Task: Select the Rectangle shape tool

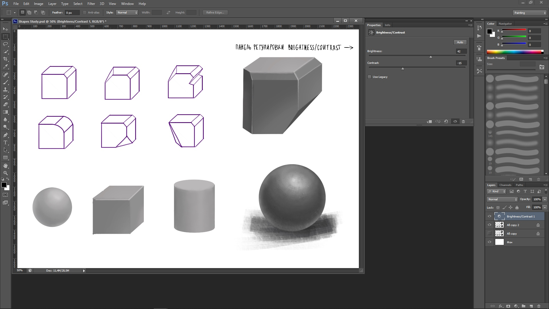Action: (x=5, y=158)
